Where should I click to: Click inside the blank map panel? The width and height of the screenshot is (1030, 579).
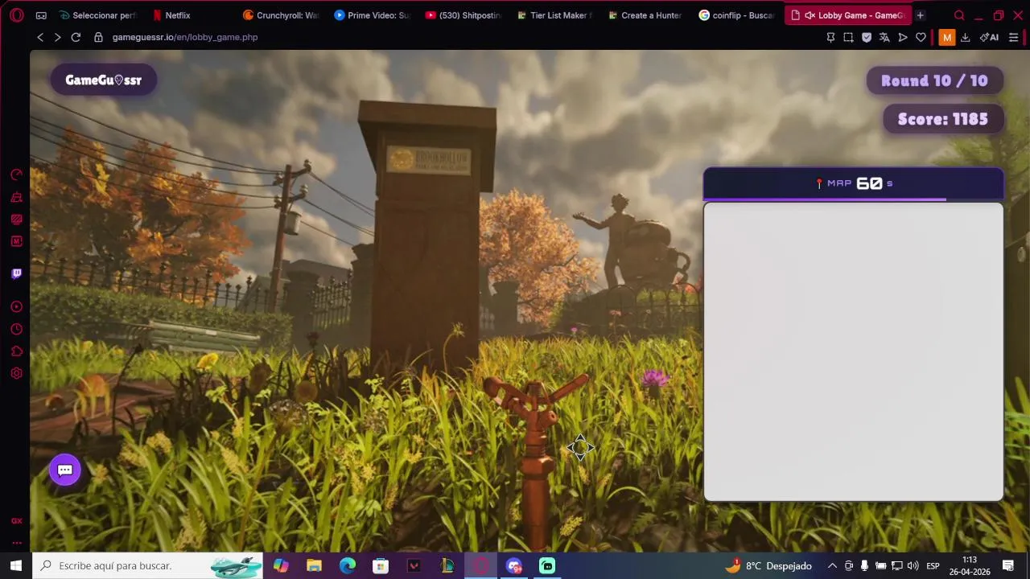point(854,351)
